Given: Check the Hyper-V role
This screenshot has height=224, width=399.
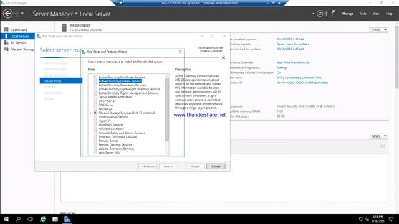Looking at the screenshot, I should (x=95, y=121).
